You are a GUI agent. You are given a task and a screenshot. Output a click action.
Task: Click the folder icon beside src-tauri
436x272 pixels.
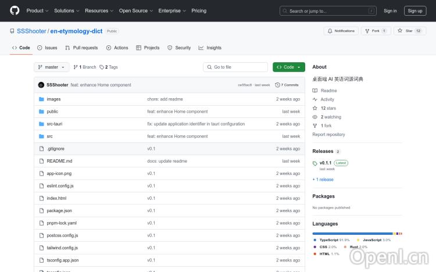41,124
